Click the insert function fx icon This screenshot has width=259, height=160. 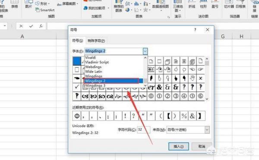[x=41, y=26]
